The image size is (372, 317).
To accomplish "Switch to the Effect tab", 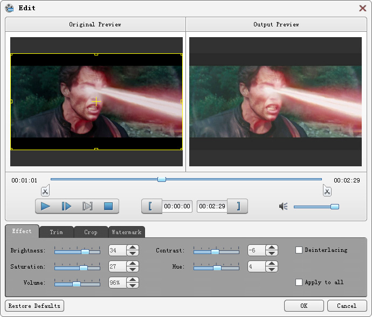I will point(22,231).
